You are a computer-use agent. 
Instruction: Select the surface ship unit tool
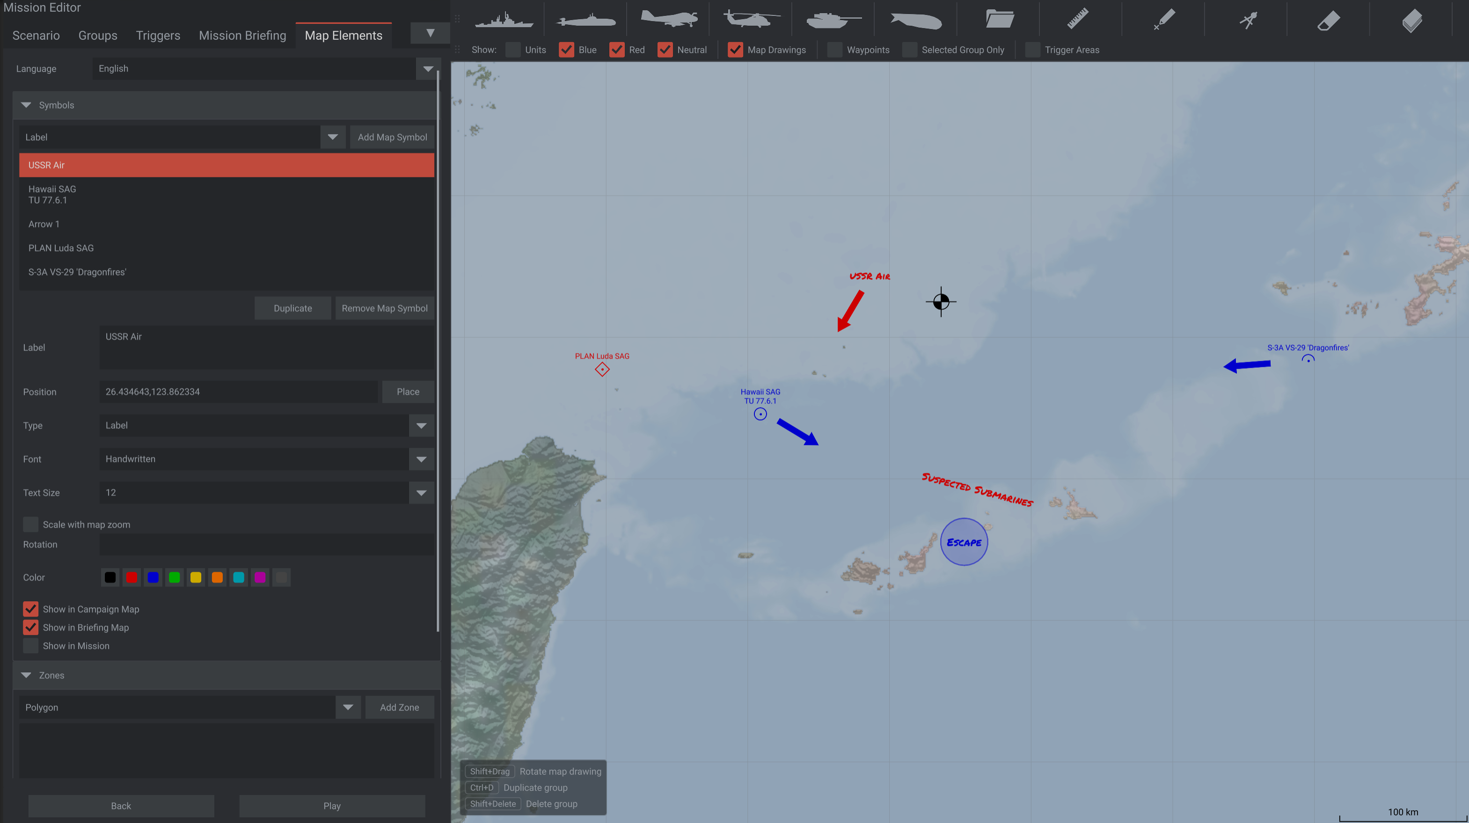click(x=504, y=20)
